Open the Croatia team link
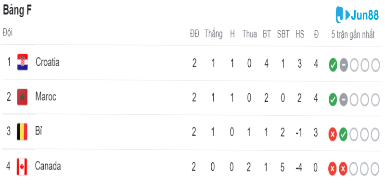Image resolution: width=385 pixels, height=192 pixels. coord(47,62)
